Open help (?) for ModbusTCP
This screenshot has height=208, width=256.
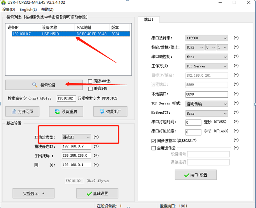(236, 112)
